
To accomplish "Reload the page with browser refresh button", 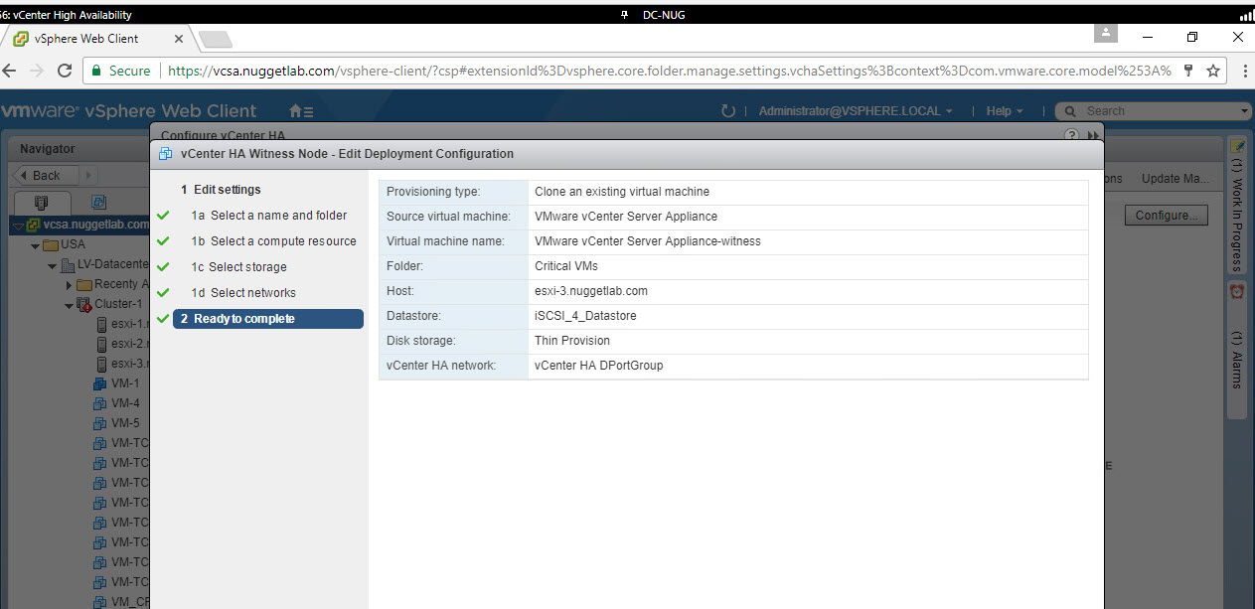I will pos(65,71).
